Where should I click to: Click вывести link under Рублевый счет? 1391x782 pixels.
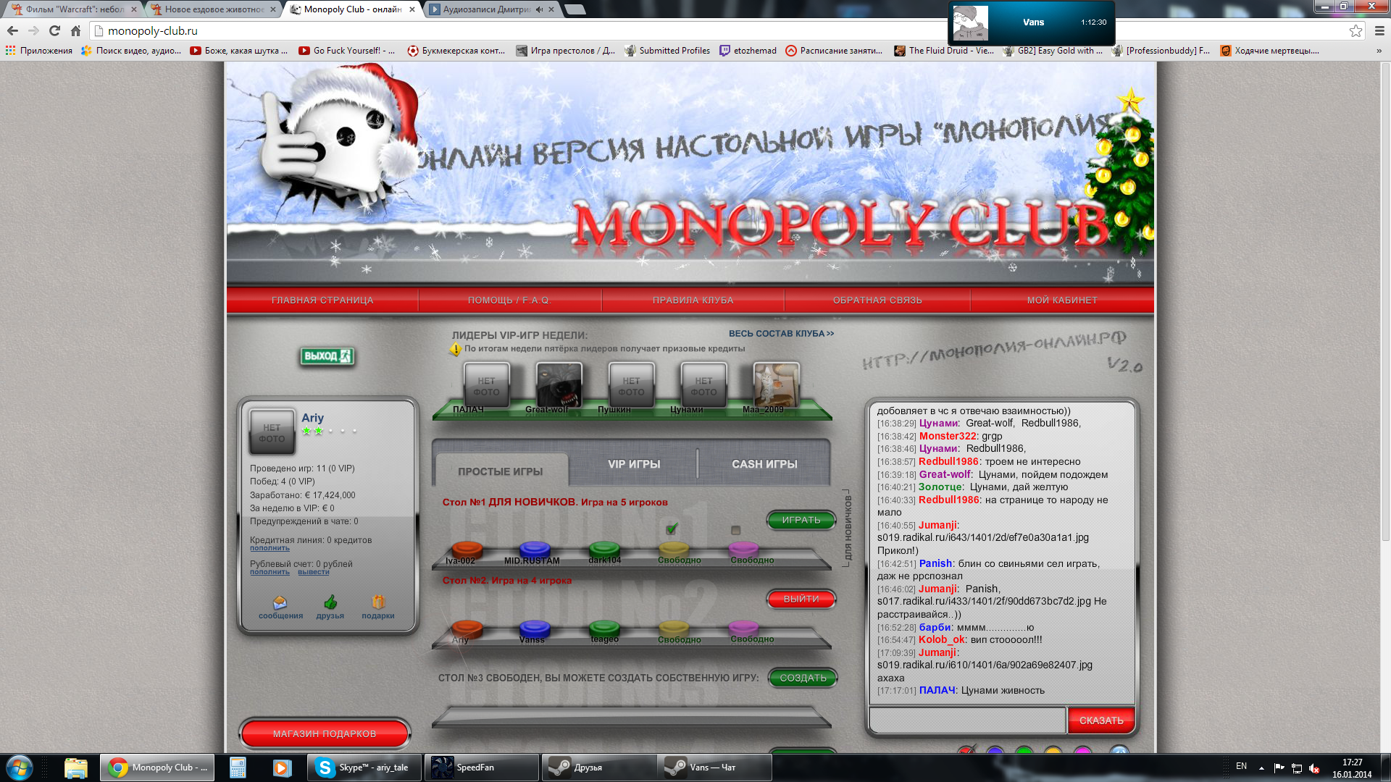(313, 572)
